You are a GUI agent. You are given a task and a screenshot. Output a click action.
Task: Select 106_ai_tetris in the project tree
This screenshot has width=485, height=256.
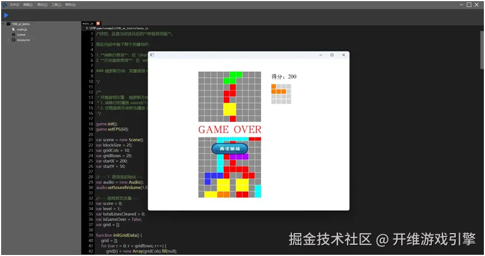click(x=21, y=24)
